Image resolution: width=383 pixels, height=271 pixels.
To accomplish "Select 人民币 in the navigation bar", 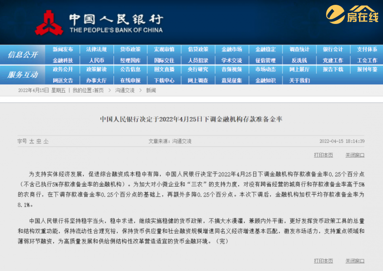I will pos(96,60).
